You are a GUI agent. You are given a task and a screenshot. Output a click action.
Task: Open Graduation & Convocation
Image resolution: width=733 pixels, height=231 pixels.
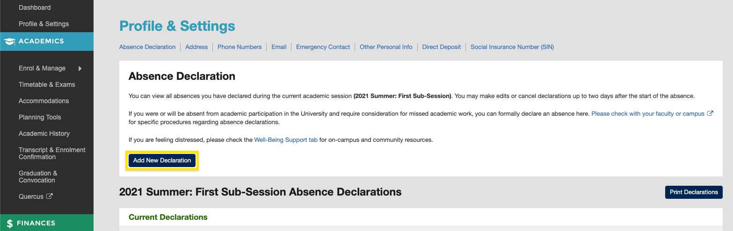tap(38, 177)
